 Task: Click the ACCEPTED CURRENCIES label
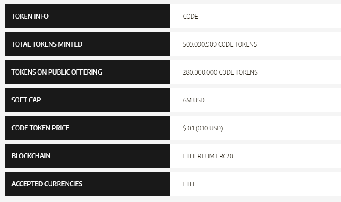point(47,184)
